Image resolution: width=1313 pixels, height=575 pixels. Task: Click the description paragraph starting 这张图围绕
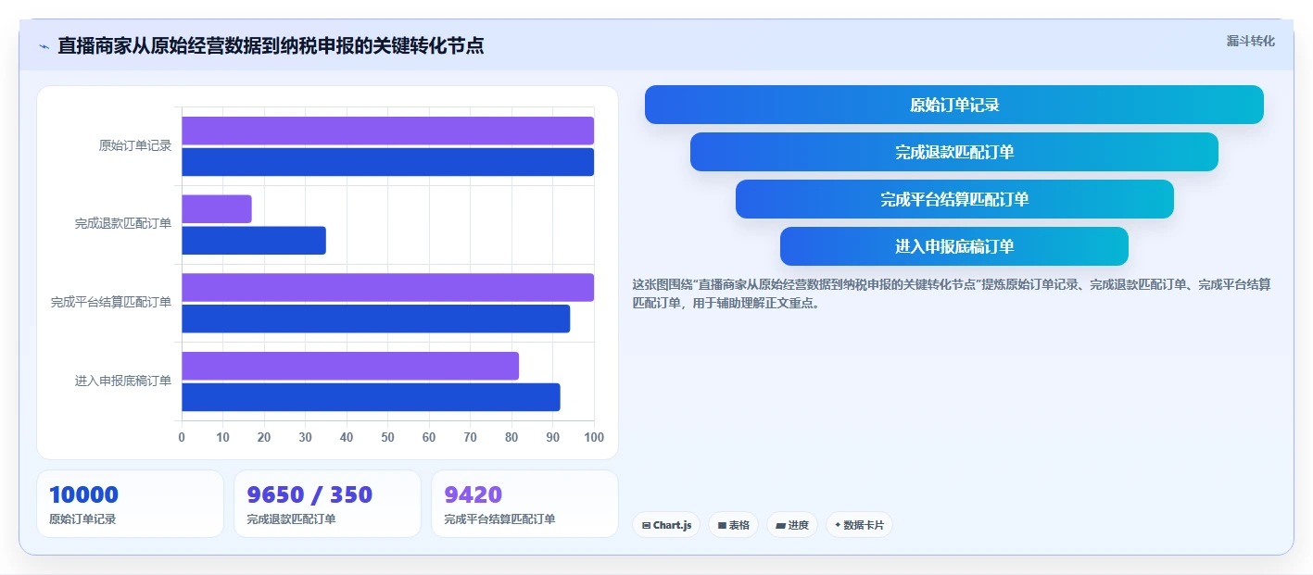[951, 294]
